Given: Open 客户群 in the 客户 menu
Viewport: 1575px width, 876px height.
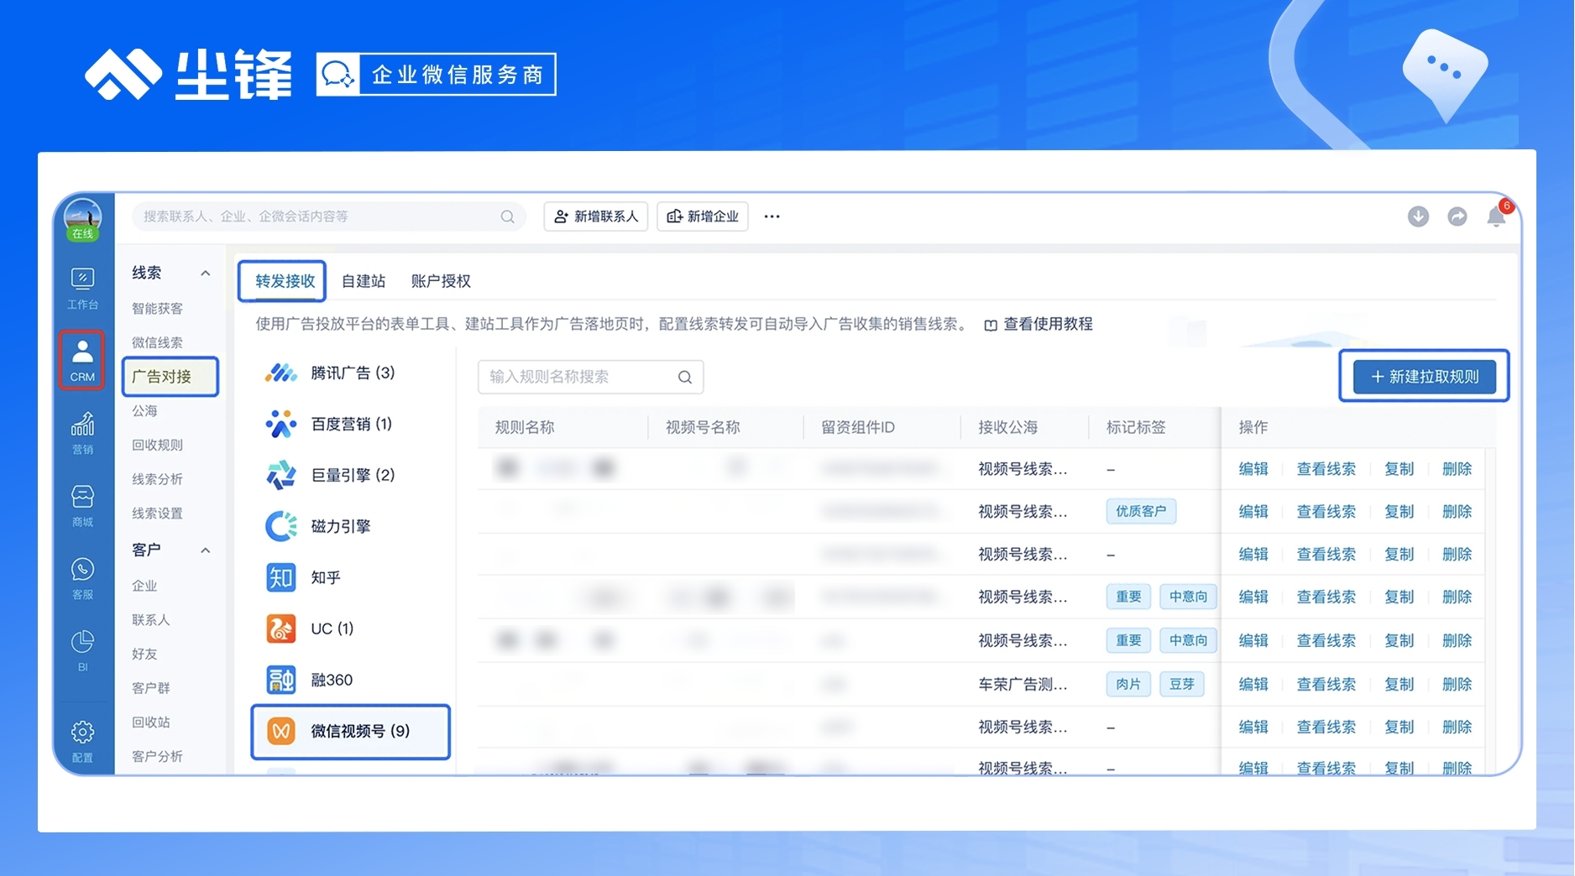Looking at the screenshot, I should click(151, 688).
